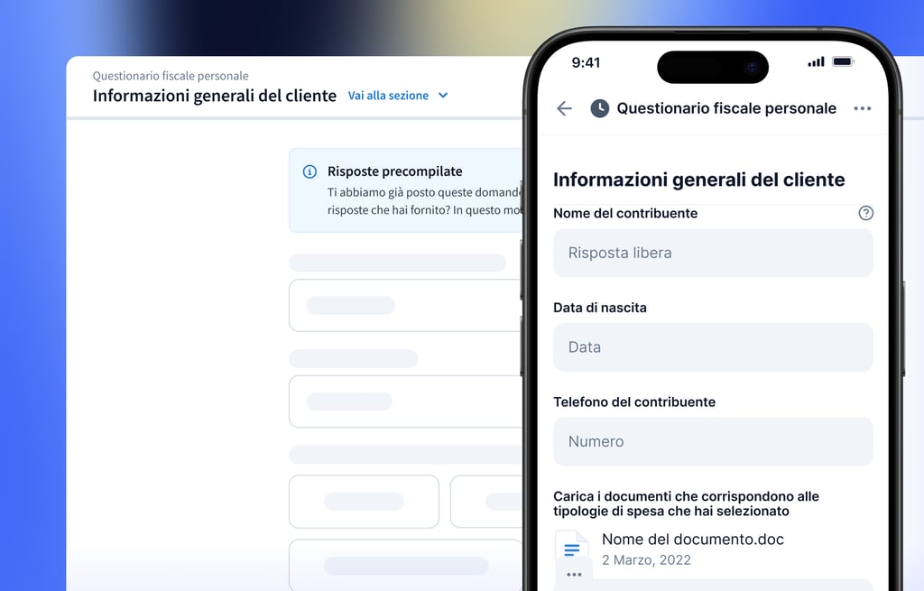Open the three-dot menu in phone header
This screenshot has width=924, height=591.
click(862, 108)
